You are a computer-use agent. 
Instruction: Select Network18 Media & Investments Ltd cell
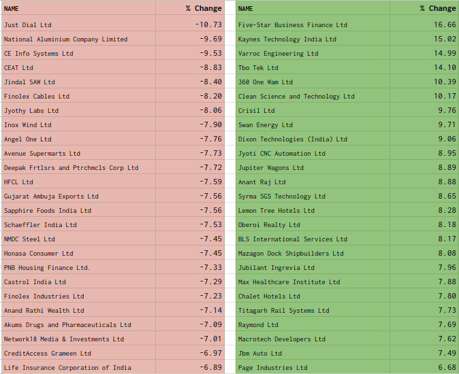[x=78, y=339]
